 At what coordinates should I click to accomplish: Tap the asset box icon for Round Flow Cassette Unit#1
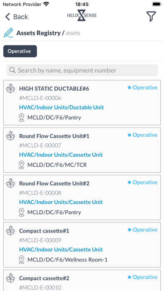coord(10,135)
